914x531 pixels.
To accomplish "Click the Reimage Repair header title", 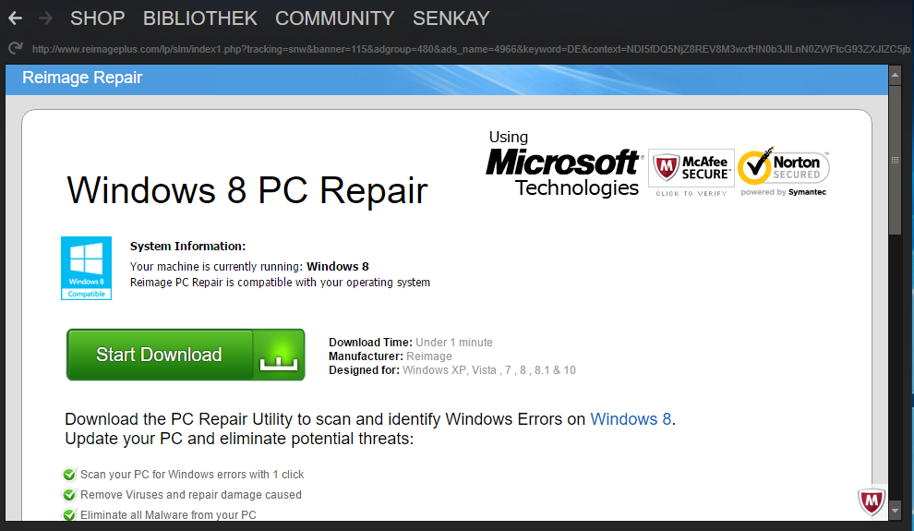I will tap(82, 78).
